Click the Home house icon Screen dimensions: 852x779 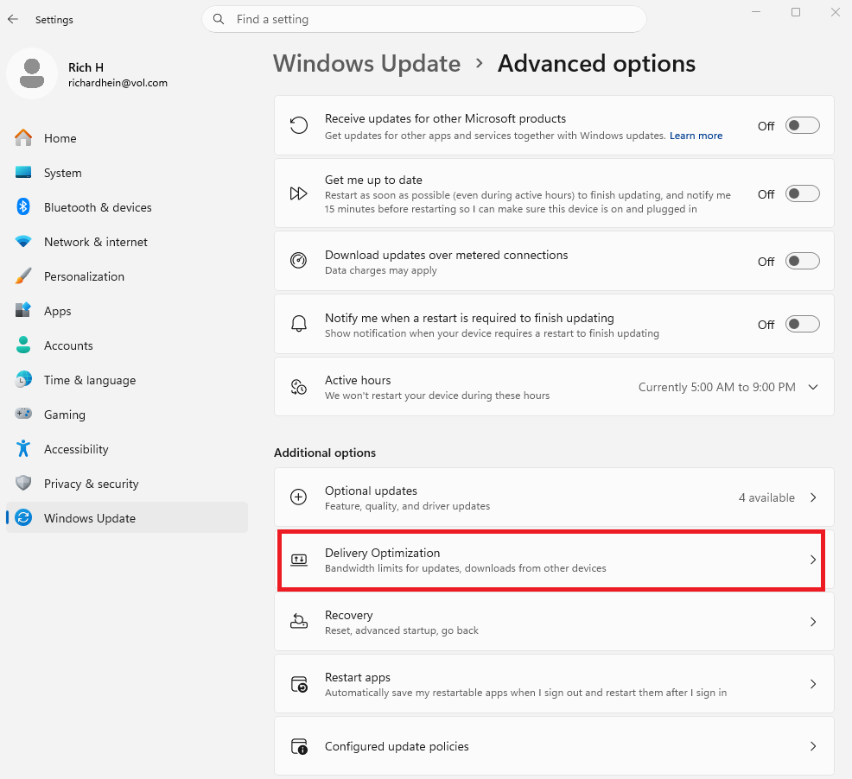click(23, 138)
